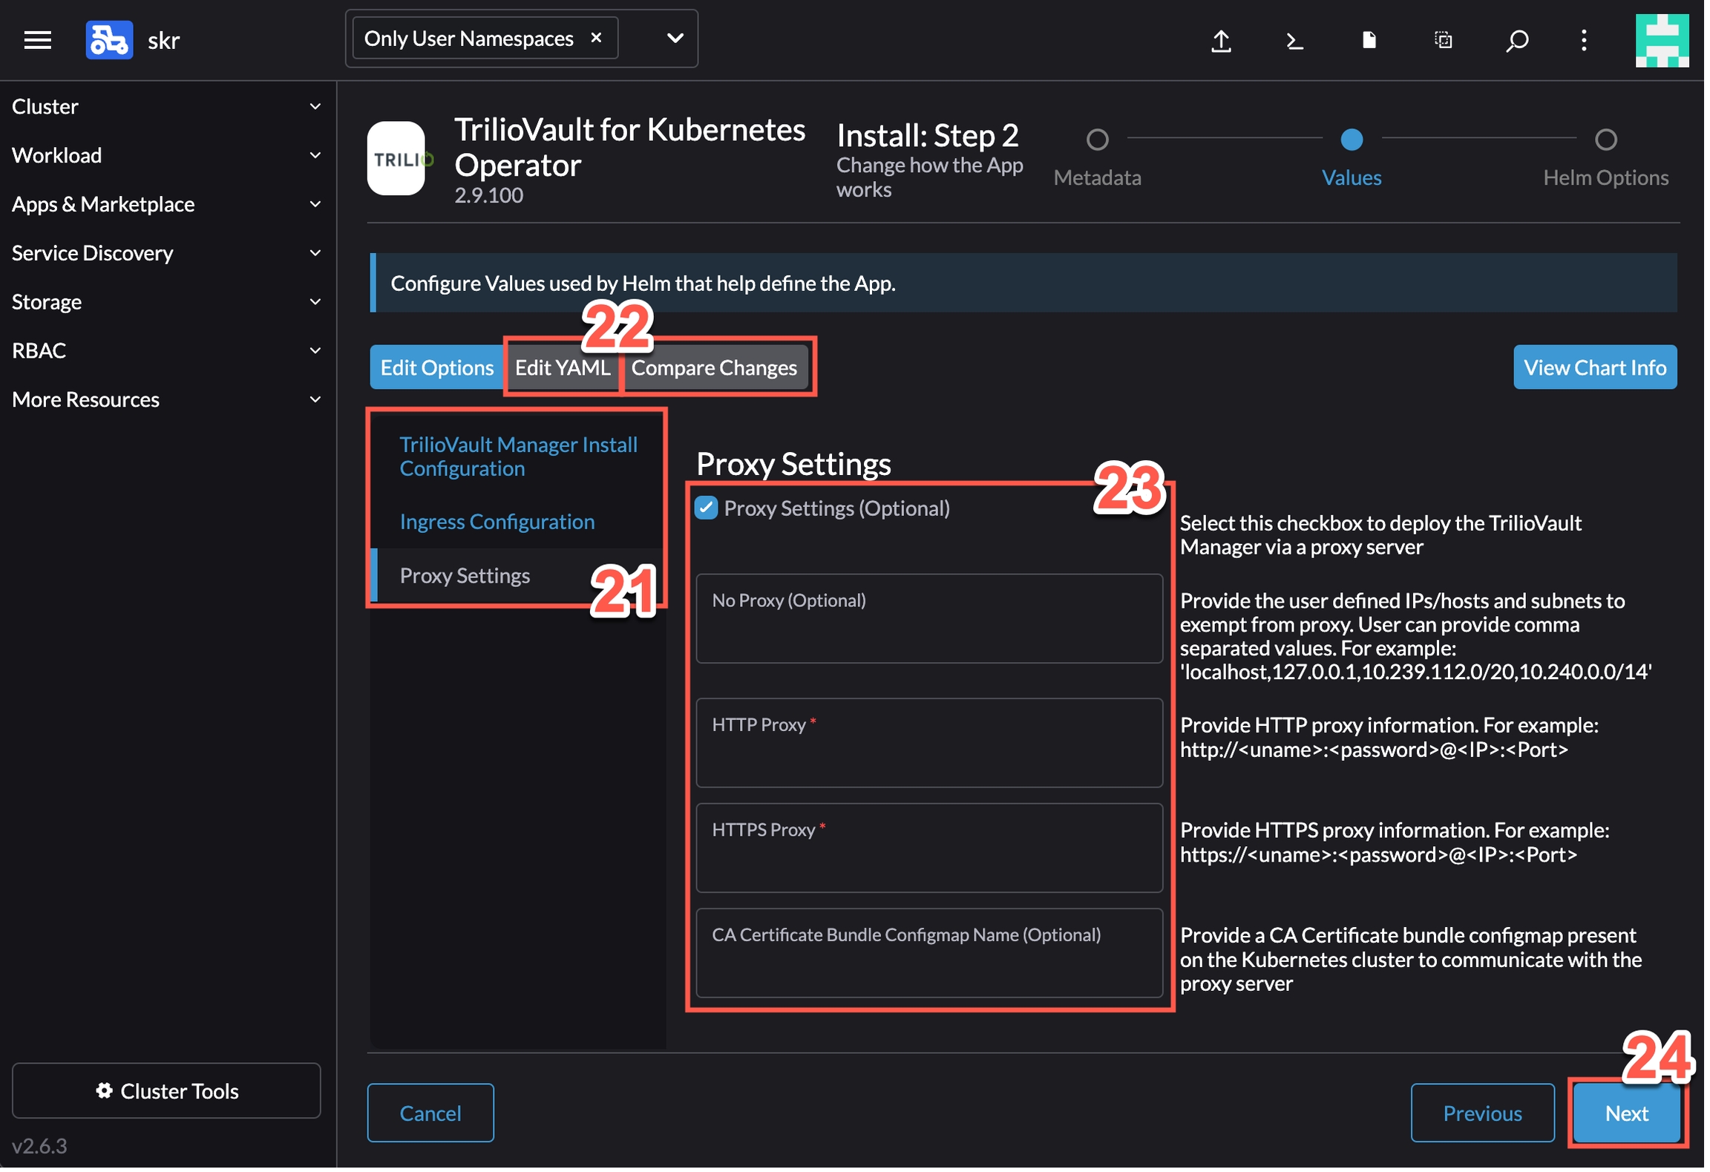Open the hamburger navigation menu
Image resolution: width=1710 pixels, height=1172 pixels.
point(37,40)
